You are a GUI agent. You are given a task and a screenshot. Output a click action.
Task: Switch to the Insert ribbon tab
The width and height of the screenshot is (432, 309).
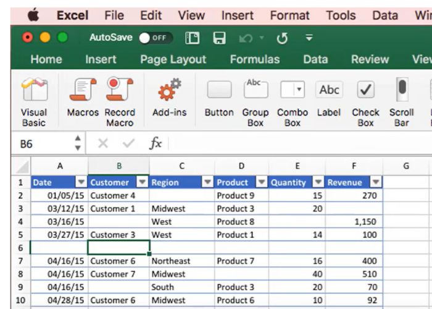[x=101, y=59]
